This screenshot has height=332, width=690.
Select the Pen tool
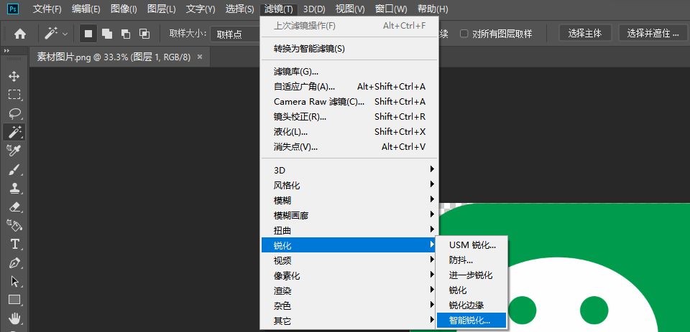click(14, 262)
